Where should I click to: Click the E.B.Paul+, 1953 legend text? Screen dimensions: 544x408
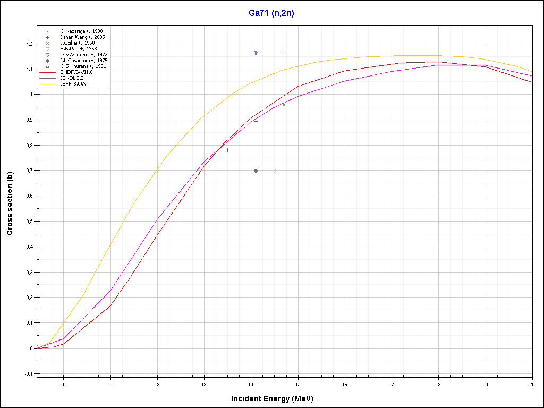(78, 48)
